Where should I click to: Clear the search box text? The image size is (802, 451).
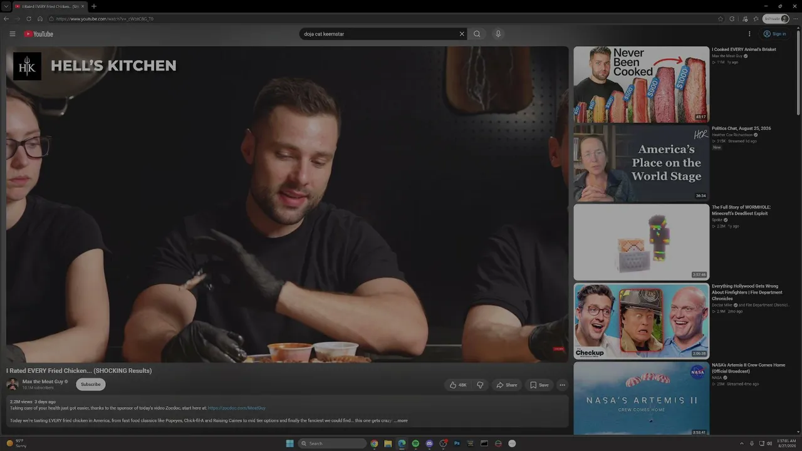pyautogui.click(x=462, y=34)
